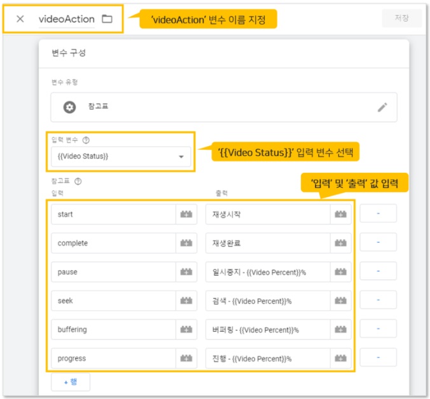
Task: Remove the 'buffering' row with minus button
Action: coord(378,328)
